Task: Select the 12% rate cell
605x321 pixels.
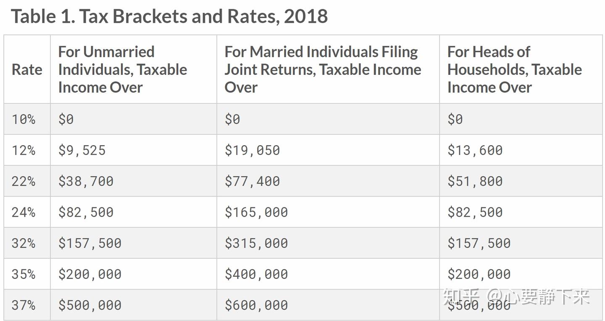Action: (x=24, y=150)
